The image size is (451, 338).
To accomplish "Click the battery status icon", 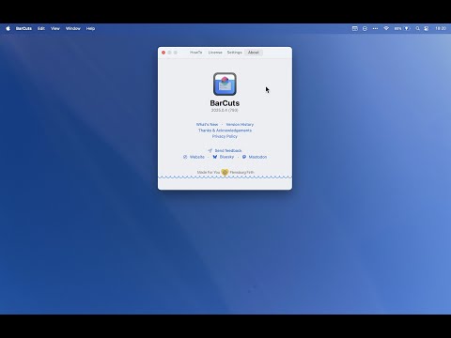I will click(x=406, y=28).
